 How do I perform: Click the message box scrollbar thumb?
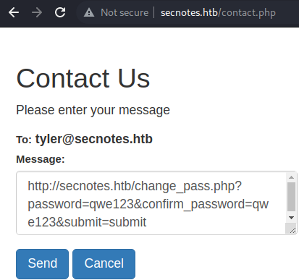pyautogui.click(x=291, y=197)
